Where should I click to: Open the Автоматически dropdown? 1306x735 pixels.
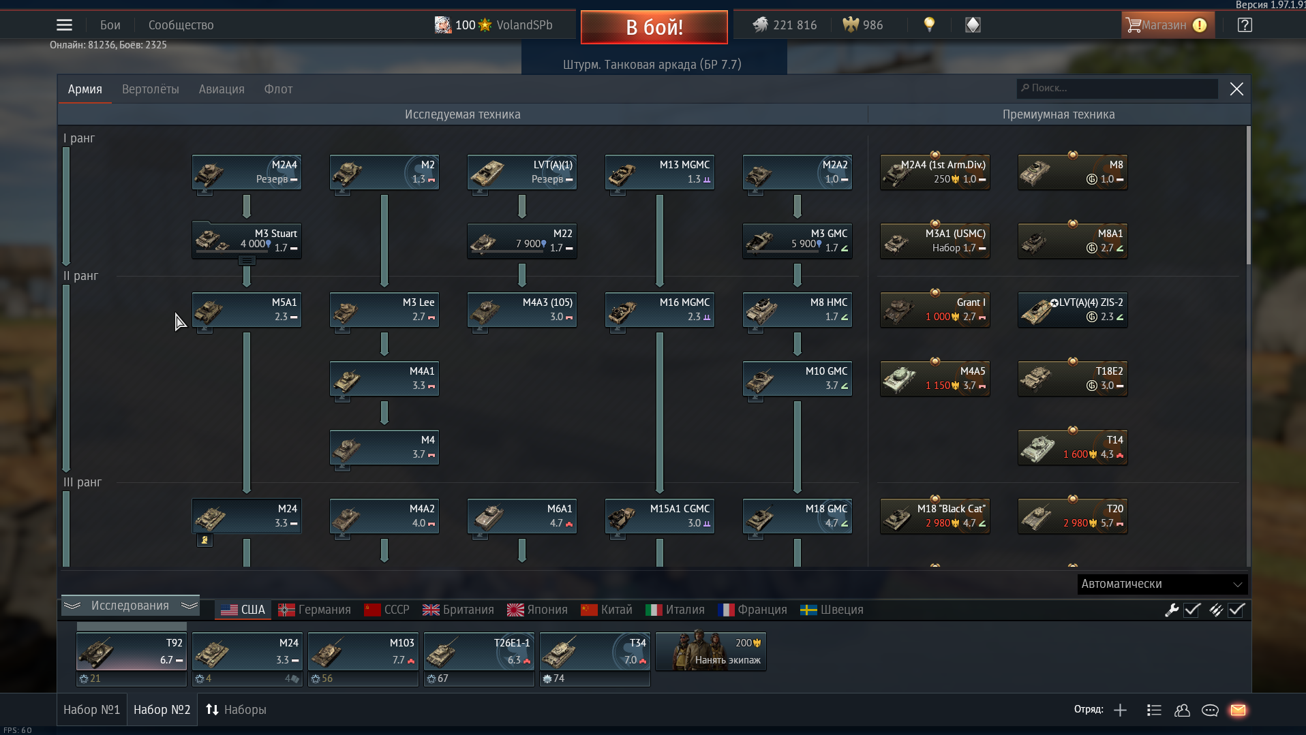click(1162, 584)
